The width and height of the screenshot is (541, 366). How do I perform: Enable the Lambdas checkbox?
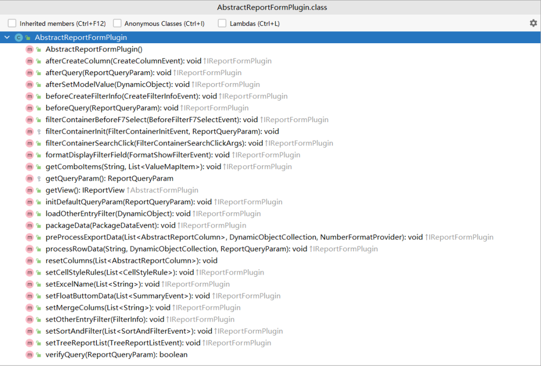222,23
